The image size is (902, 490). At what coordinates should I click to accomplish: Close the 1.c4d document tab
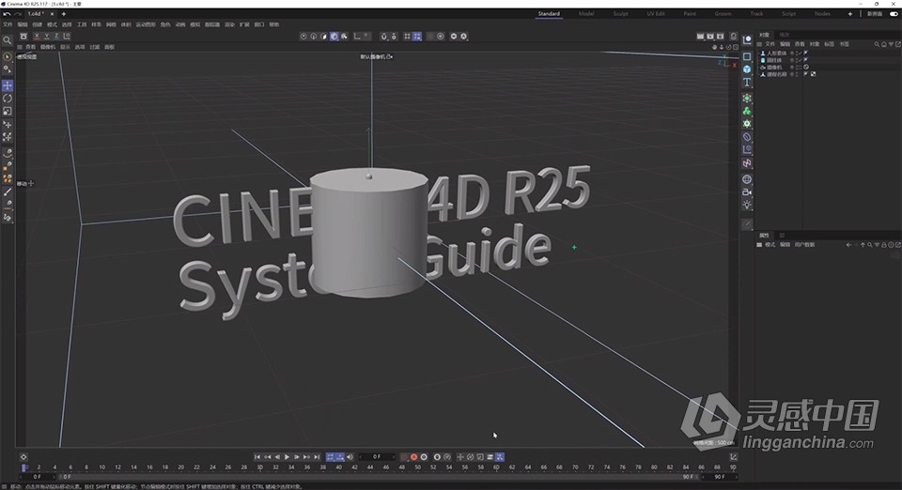tap(53, 14)
